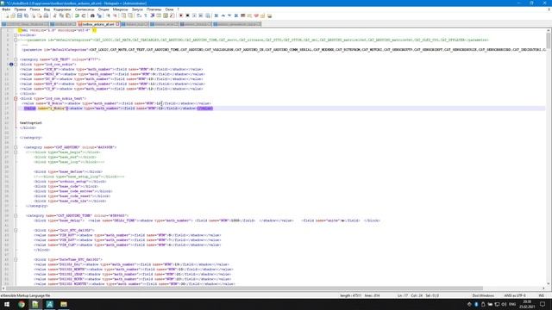Collapse the DateTime_RTC_ds1302 block fold marker
Viewport: 552px width, 310px height.
(16, 259)
